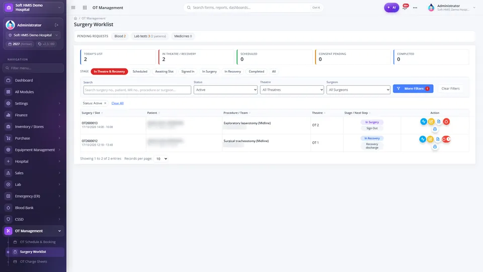483x272 pixels.
Task: Focus the Filter menu input in sidebar
Action: coord(33,68)
